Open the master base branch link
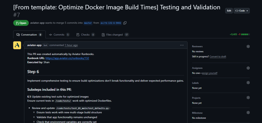The image size is (262, 123). tap(88, 23)
